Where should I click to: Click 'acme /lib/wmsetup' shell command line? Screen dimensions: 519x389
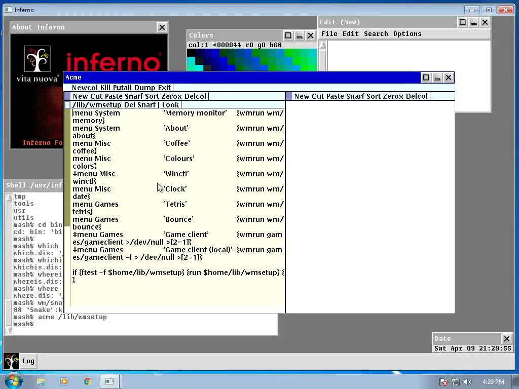(x=60, y=317)
